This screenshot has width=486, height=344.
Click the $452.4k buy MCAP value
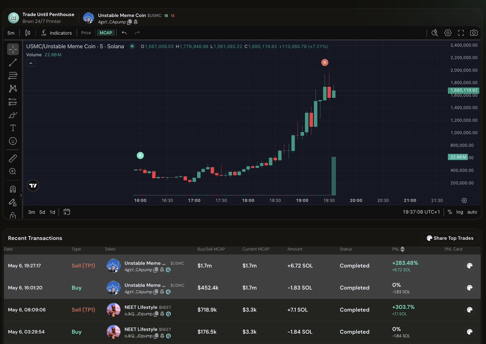[208, 288]
